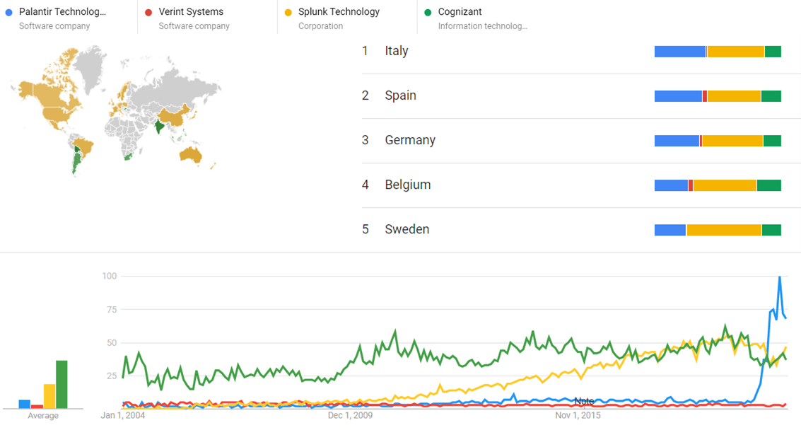The image size is (801, 430).
Task: Select Germany from the region ranking
Action: pos(410,140)
